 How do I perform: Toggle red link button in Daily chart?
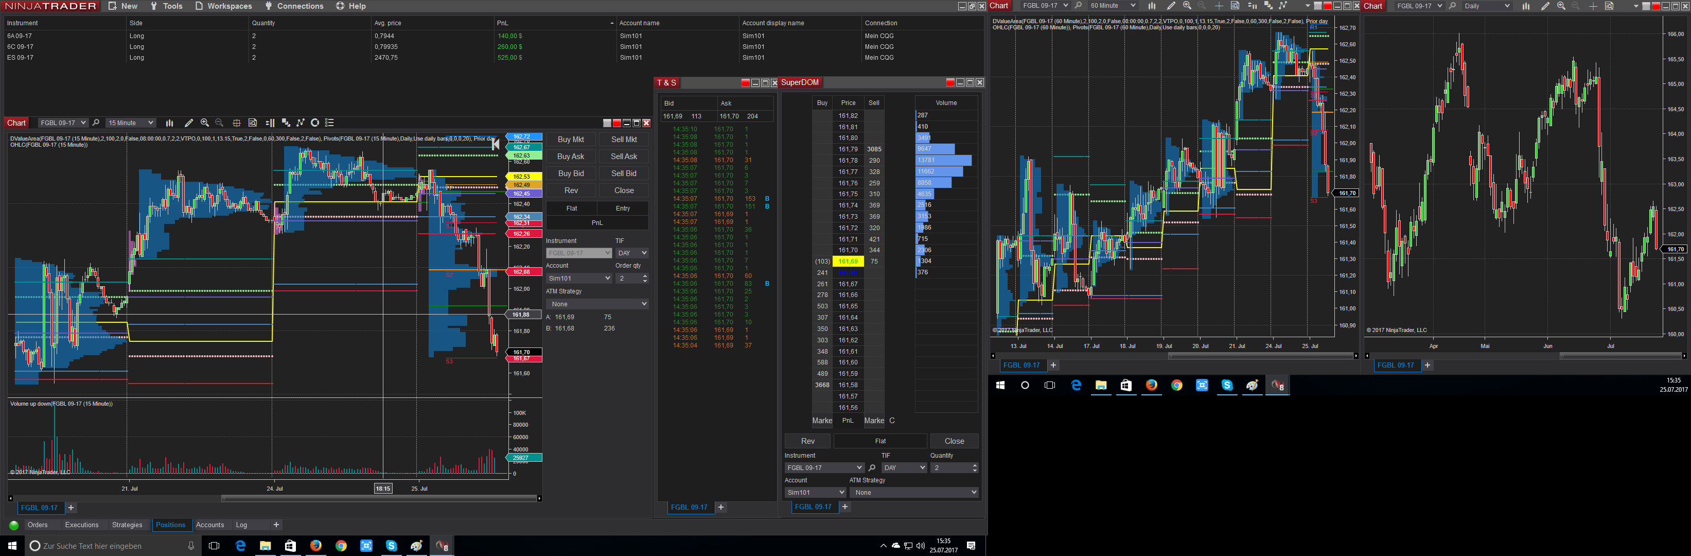tap(1655, 6)
